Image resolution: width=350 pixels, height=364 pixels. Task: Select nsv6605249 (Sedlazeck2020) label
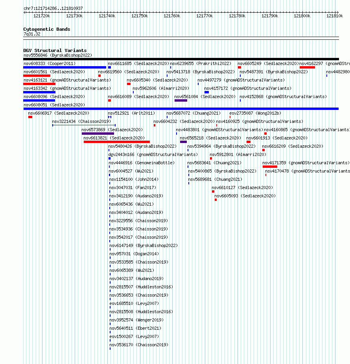[268, 63]
